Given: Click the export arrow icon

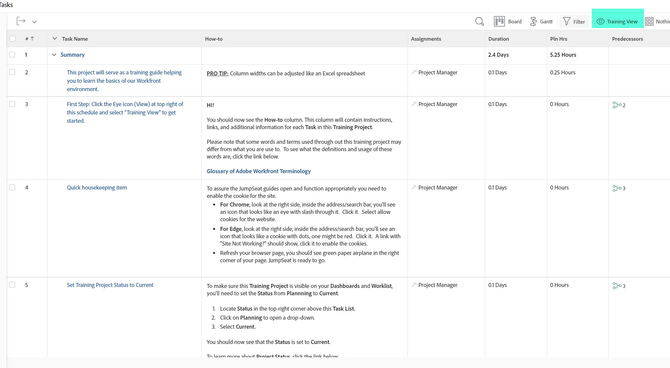Looking at the screenshot, I should pos(21,21).
